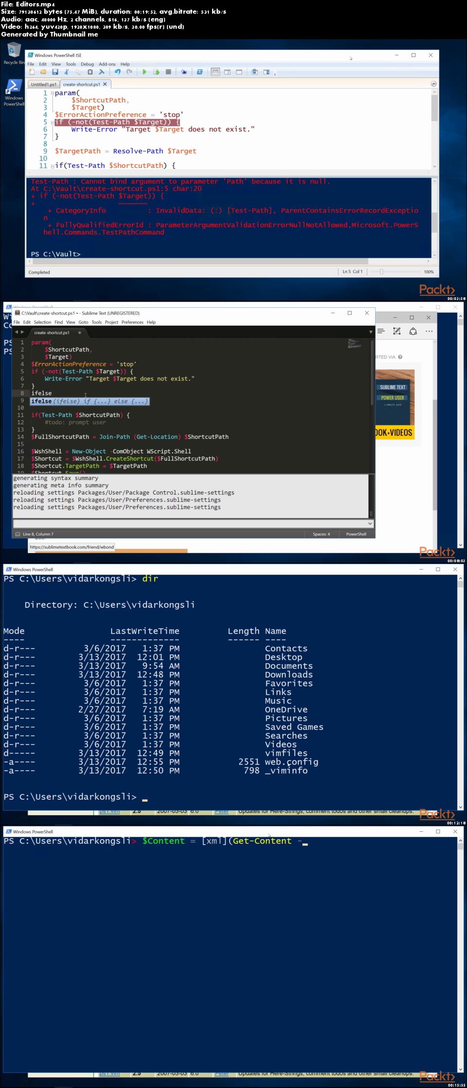Image resolution: width=467 pixels, height=1088 pixels.
Task: Click the Clear Console Pane icon in ISE
Action: [x=102, y=72]
